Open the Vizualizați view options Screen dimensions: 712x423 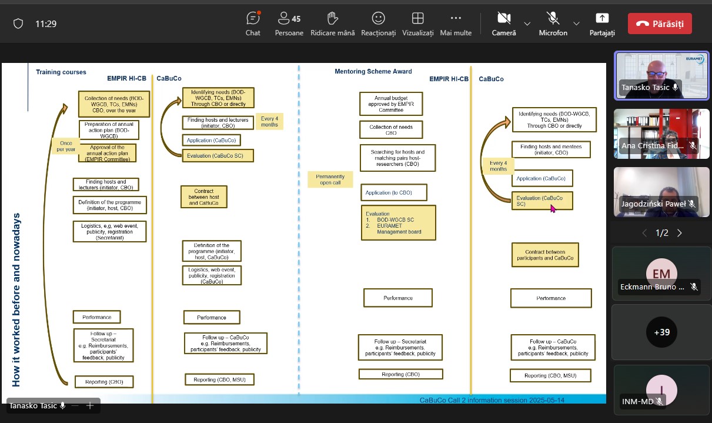pyautogui.click(x=417, y=24)
